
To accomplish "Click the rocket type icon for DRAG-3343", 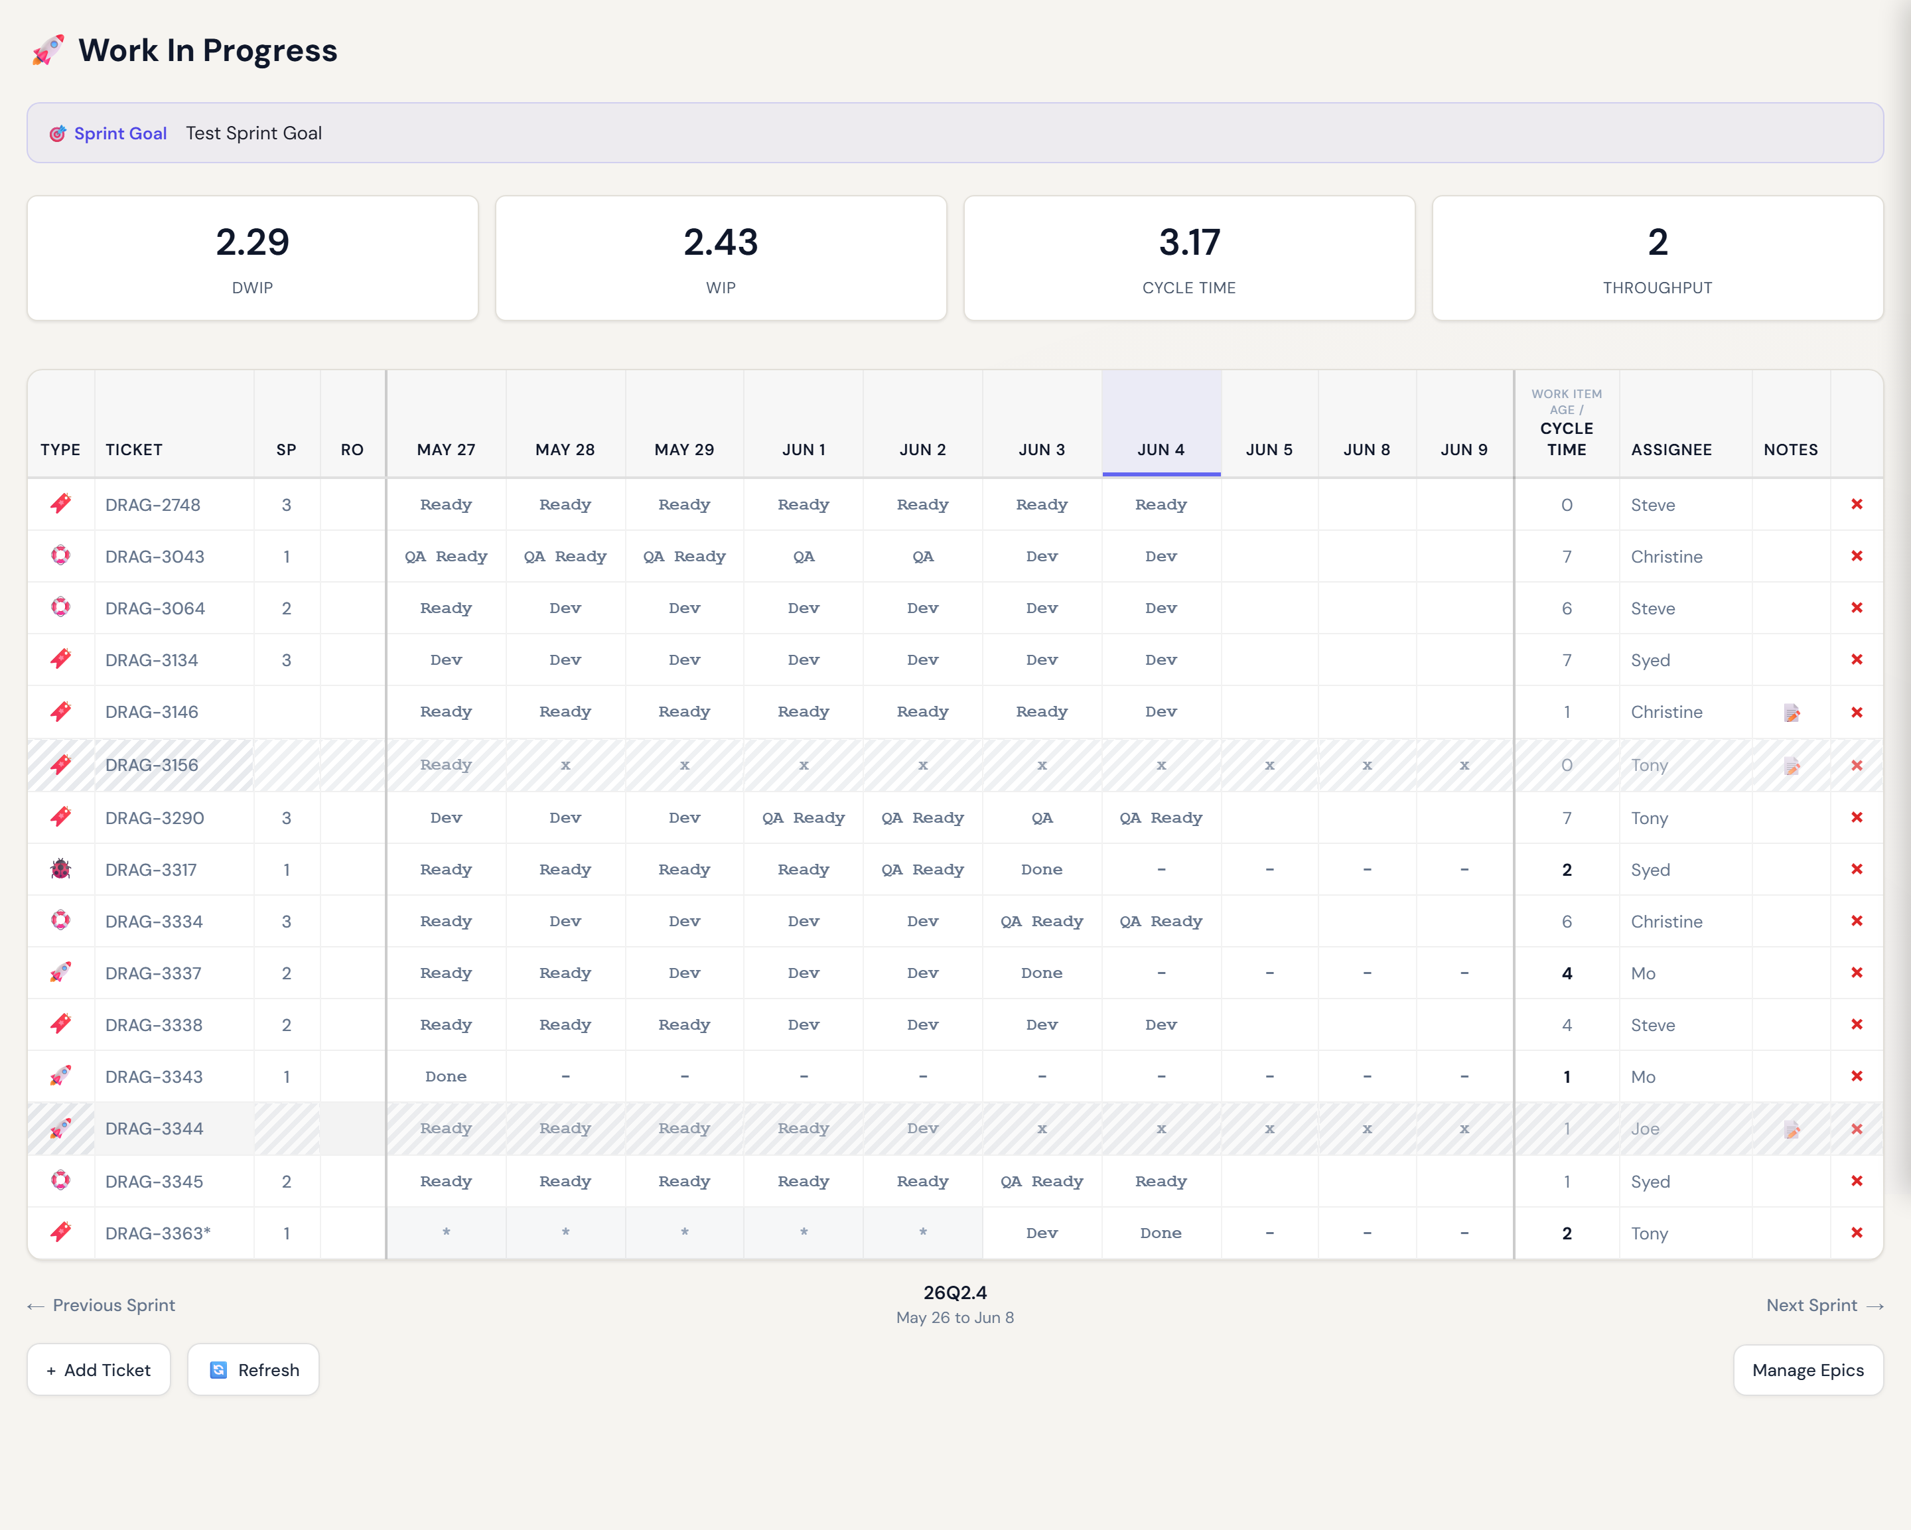I will tap(60, 1076).
